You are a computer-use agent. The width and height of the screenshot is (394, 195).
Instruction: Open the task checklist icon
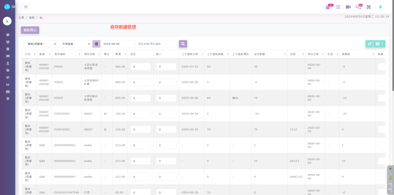tap(338, 7)
